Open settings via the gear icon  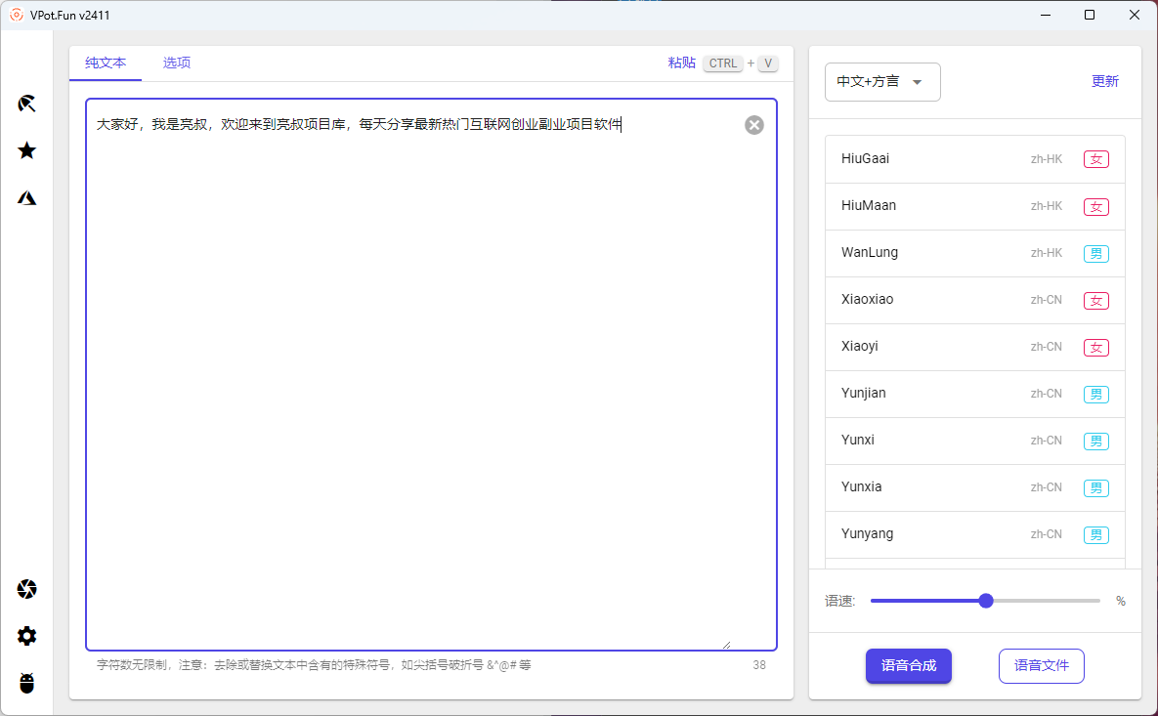[x=27, y=636]
